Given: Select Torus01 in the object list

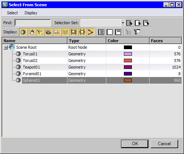Looking at the screenshot, I should pyautogui.click(x=30, y=54).
